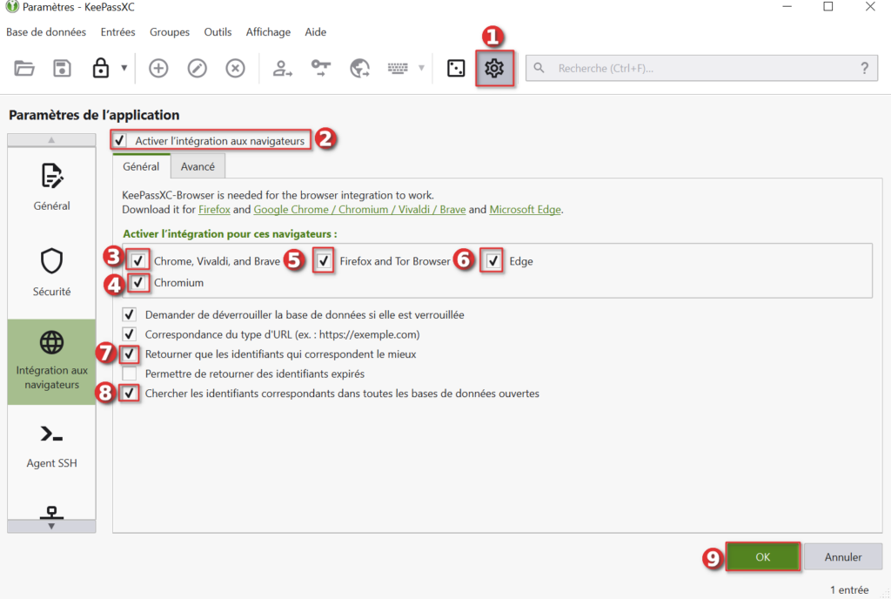Open the password generator dice icon
This screenshot has height=599, width=891.
(x=456, y=68)
